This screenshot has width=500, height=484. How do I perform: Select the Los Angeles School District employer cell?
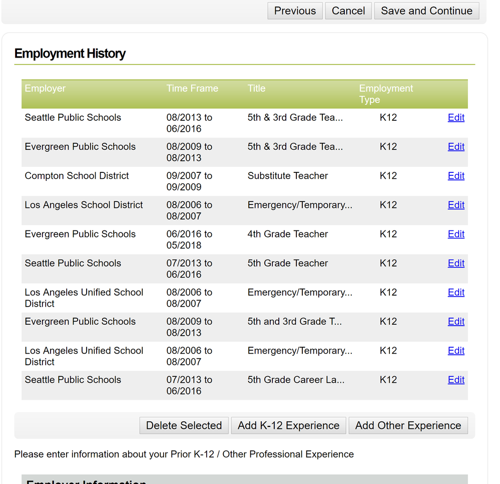point(84,204)
